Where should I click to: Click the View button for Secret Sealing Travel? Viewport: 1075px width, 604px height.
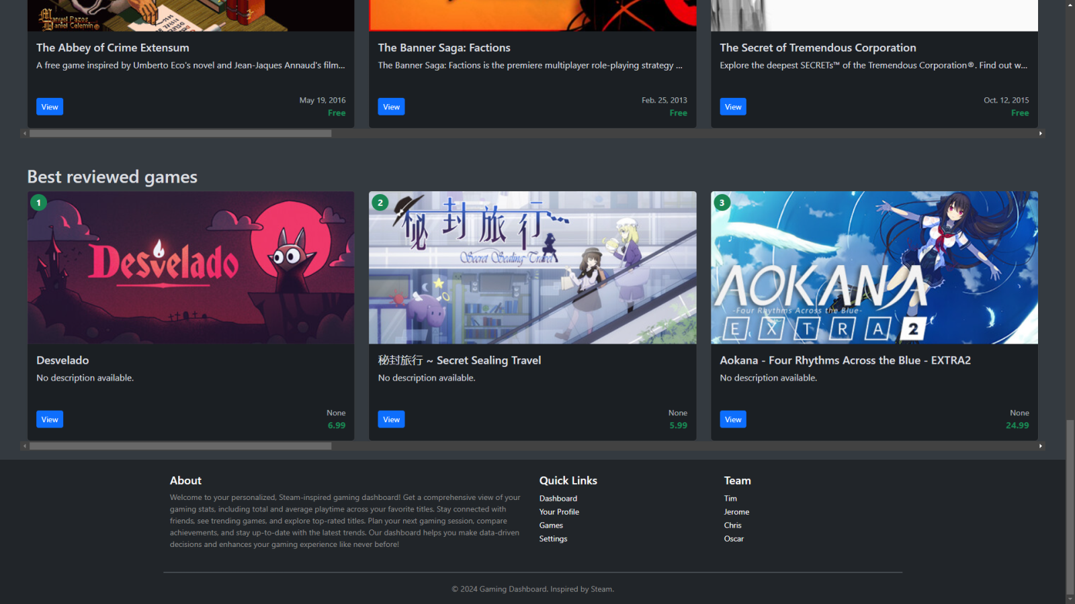[x=391, y=419]
